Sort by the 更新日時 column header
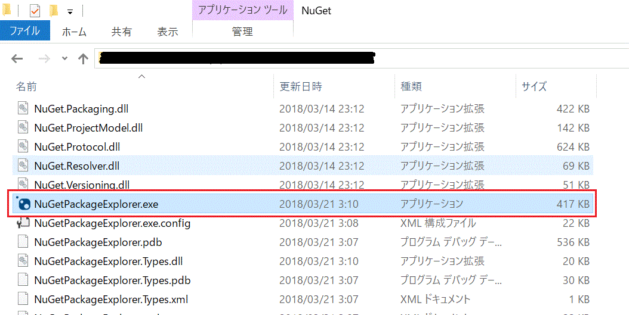The width and height of the screenshot is (629, 315). 301,86
